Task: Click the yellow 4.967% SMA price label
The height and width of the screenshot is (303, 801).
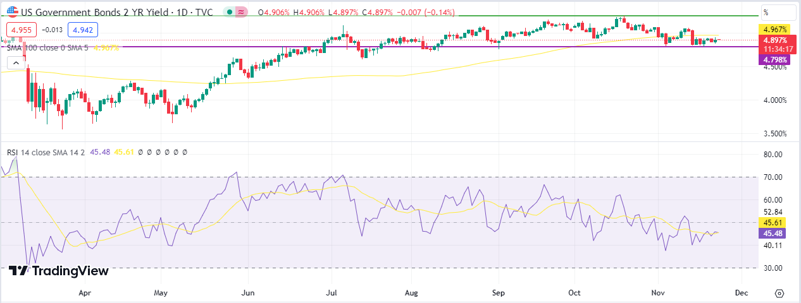Action: tap(775, 30)
